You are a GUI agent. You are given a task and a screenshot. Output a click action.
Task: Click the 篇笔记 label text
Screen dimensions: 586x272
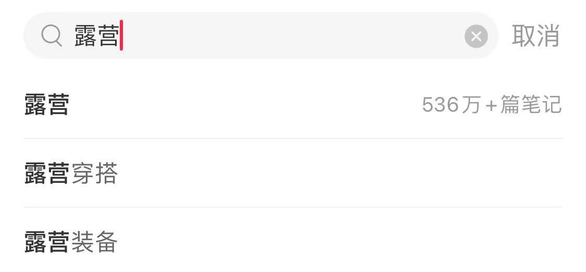click(x=531, y=105)
